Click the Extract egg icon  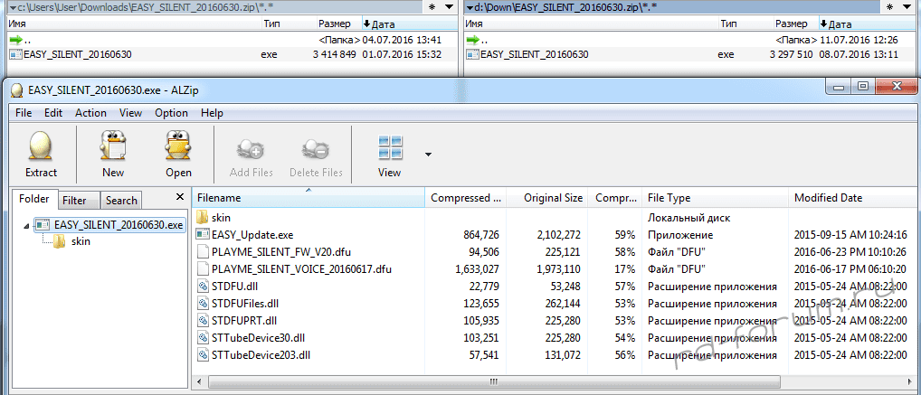[41, 146]
